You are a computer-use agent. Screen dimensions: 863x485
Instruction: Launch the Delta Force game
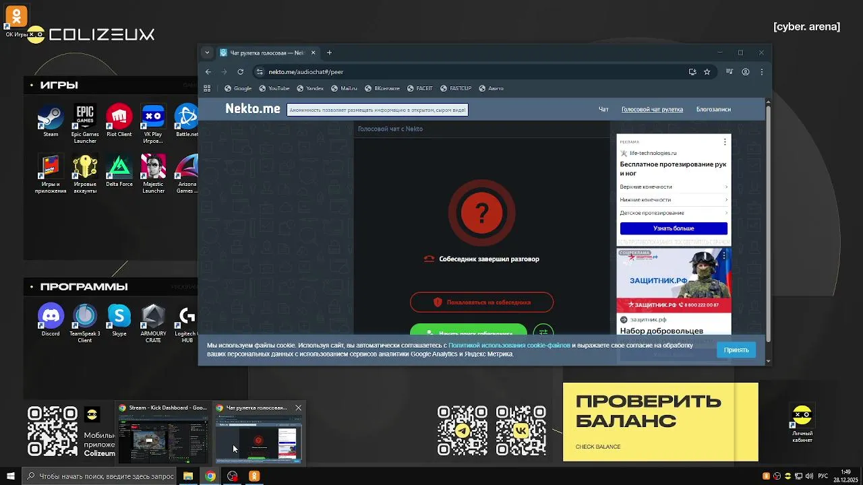pyautogui.click(x=119, y=171)
